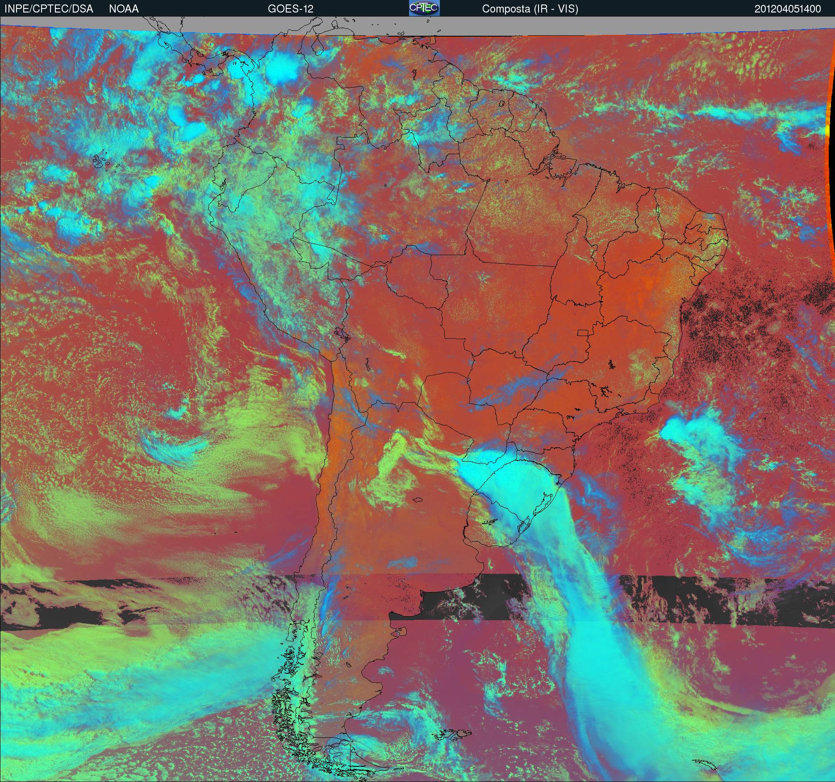This screenshot has width=835, height=782.
Task: Click the NOAA label in header
Action: [x=124, y=9]
